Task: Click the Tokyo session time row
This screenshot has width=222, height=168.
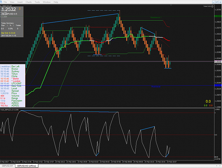Action: tap(9, 74)
